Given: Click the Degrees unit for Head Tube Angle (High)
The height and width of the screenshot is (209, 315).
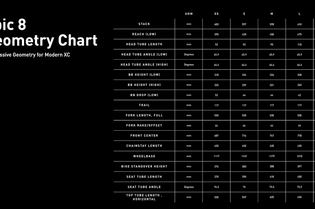Looking at the screenshot, I should (189, 65).
